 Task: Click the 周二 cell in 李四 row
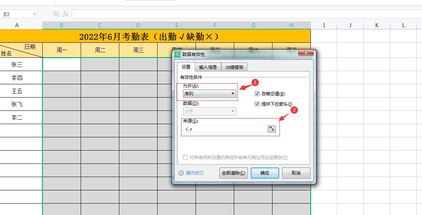tap(100, 78)
